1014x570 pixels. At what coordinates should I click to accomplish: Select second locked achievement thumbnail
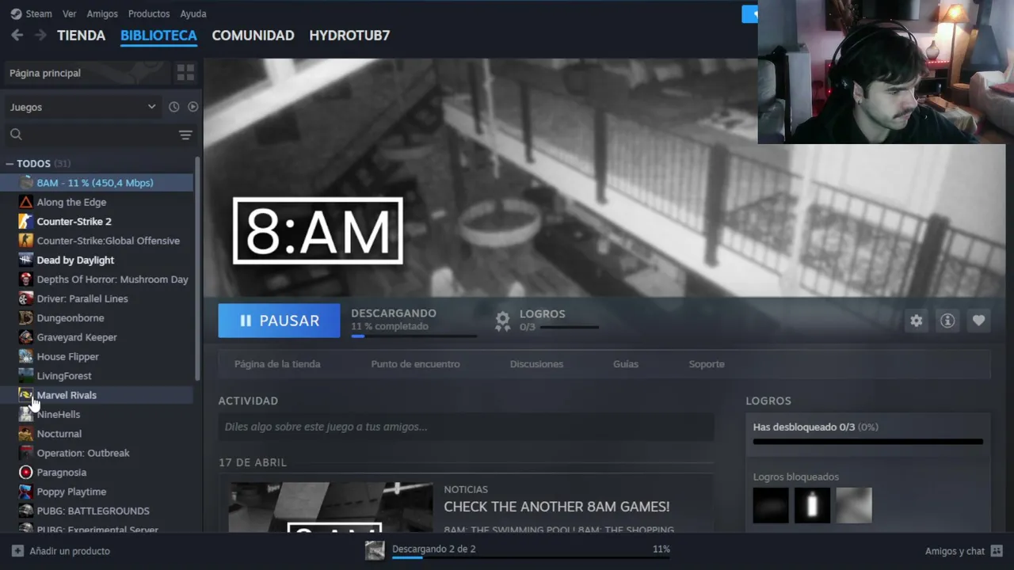coord(812,505)
